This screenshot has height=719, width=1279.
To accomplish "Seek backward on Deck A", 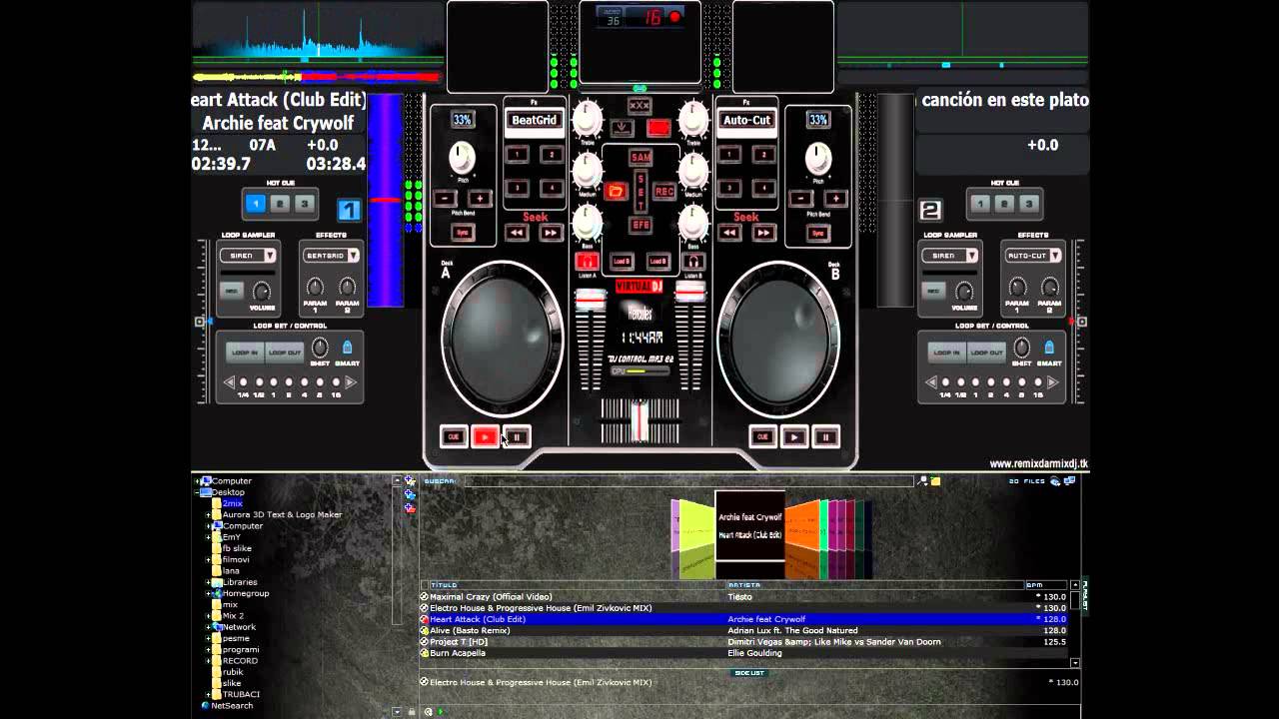I will tap(517, 233).
